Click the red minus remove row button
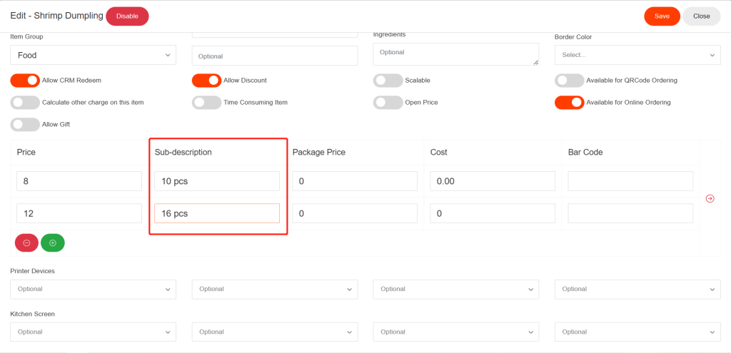Screen dimensions: 731x353 pyautogui.click(x=26, y=242)
